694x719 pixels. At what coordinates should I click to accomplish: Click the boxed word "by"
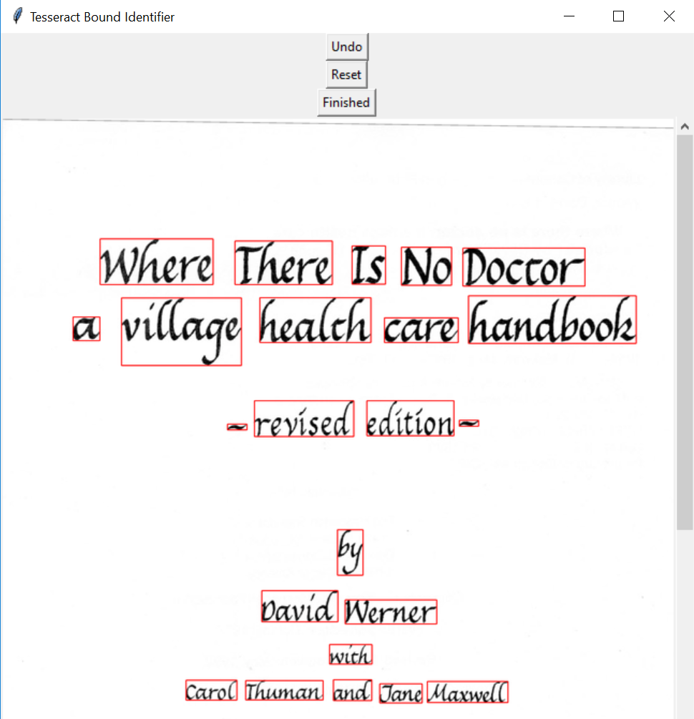(350, 552)
